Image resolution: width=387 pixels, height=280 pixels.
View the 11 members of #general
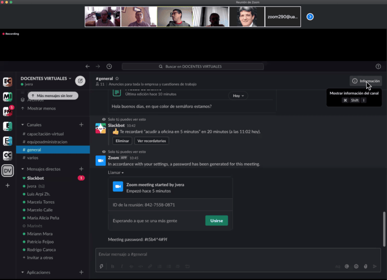click(100, 84)
